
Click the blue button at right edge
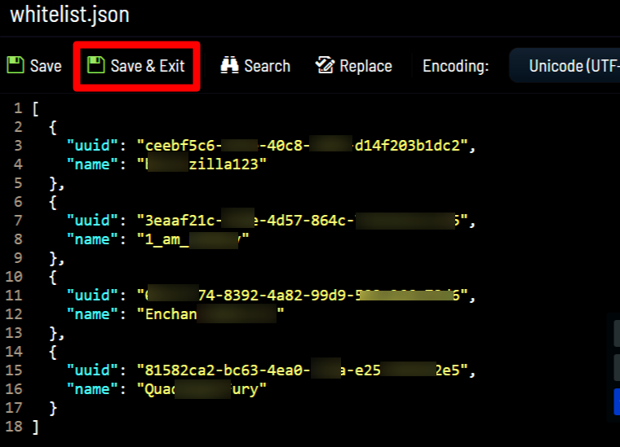tap(616, 402)
